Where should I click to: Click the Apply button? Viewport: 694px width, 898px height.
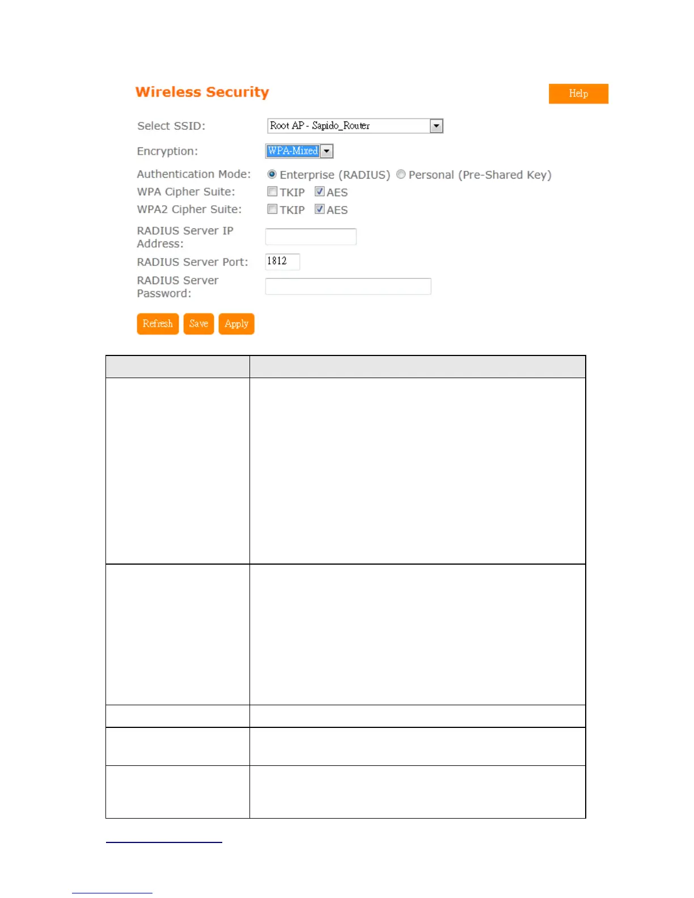[x=236, y=324]
